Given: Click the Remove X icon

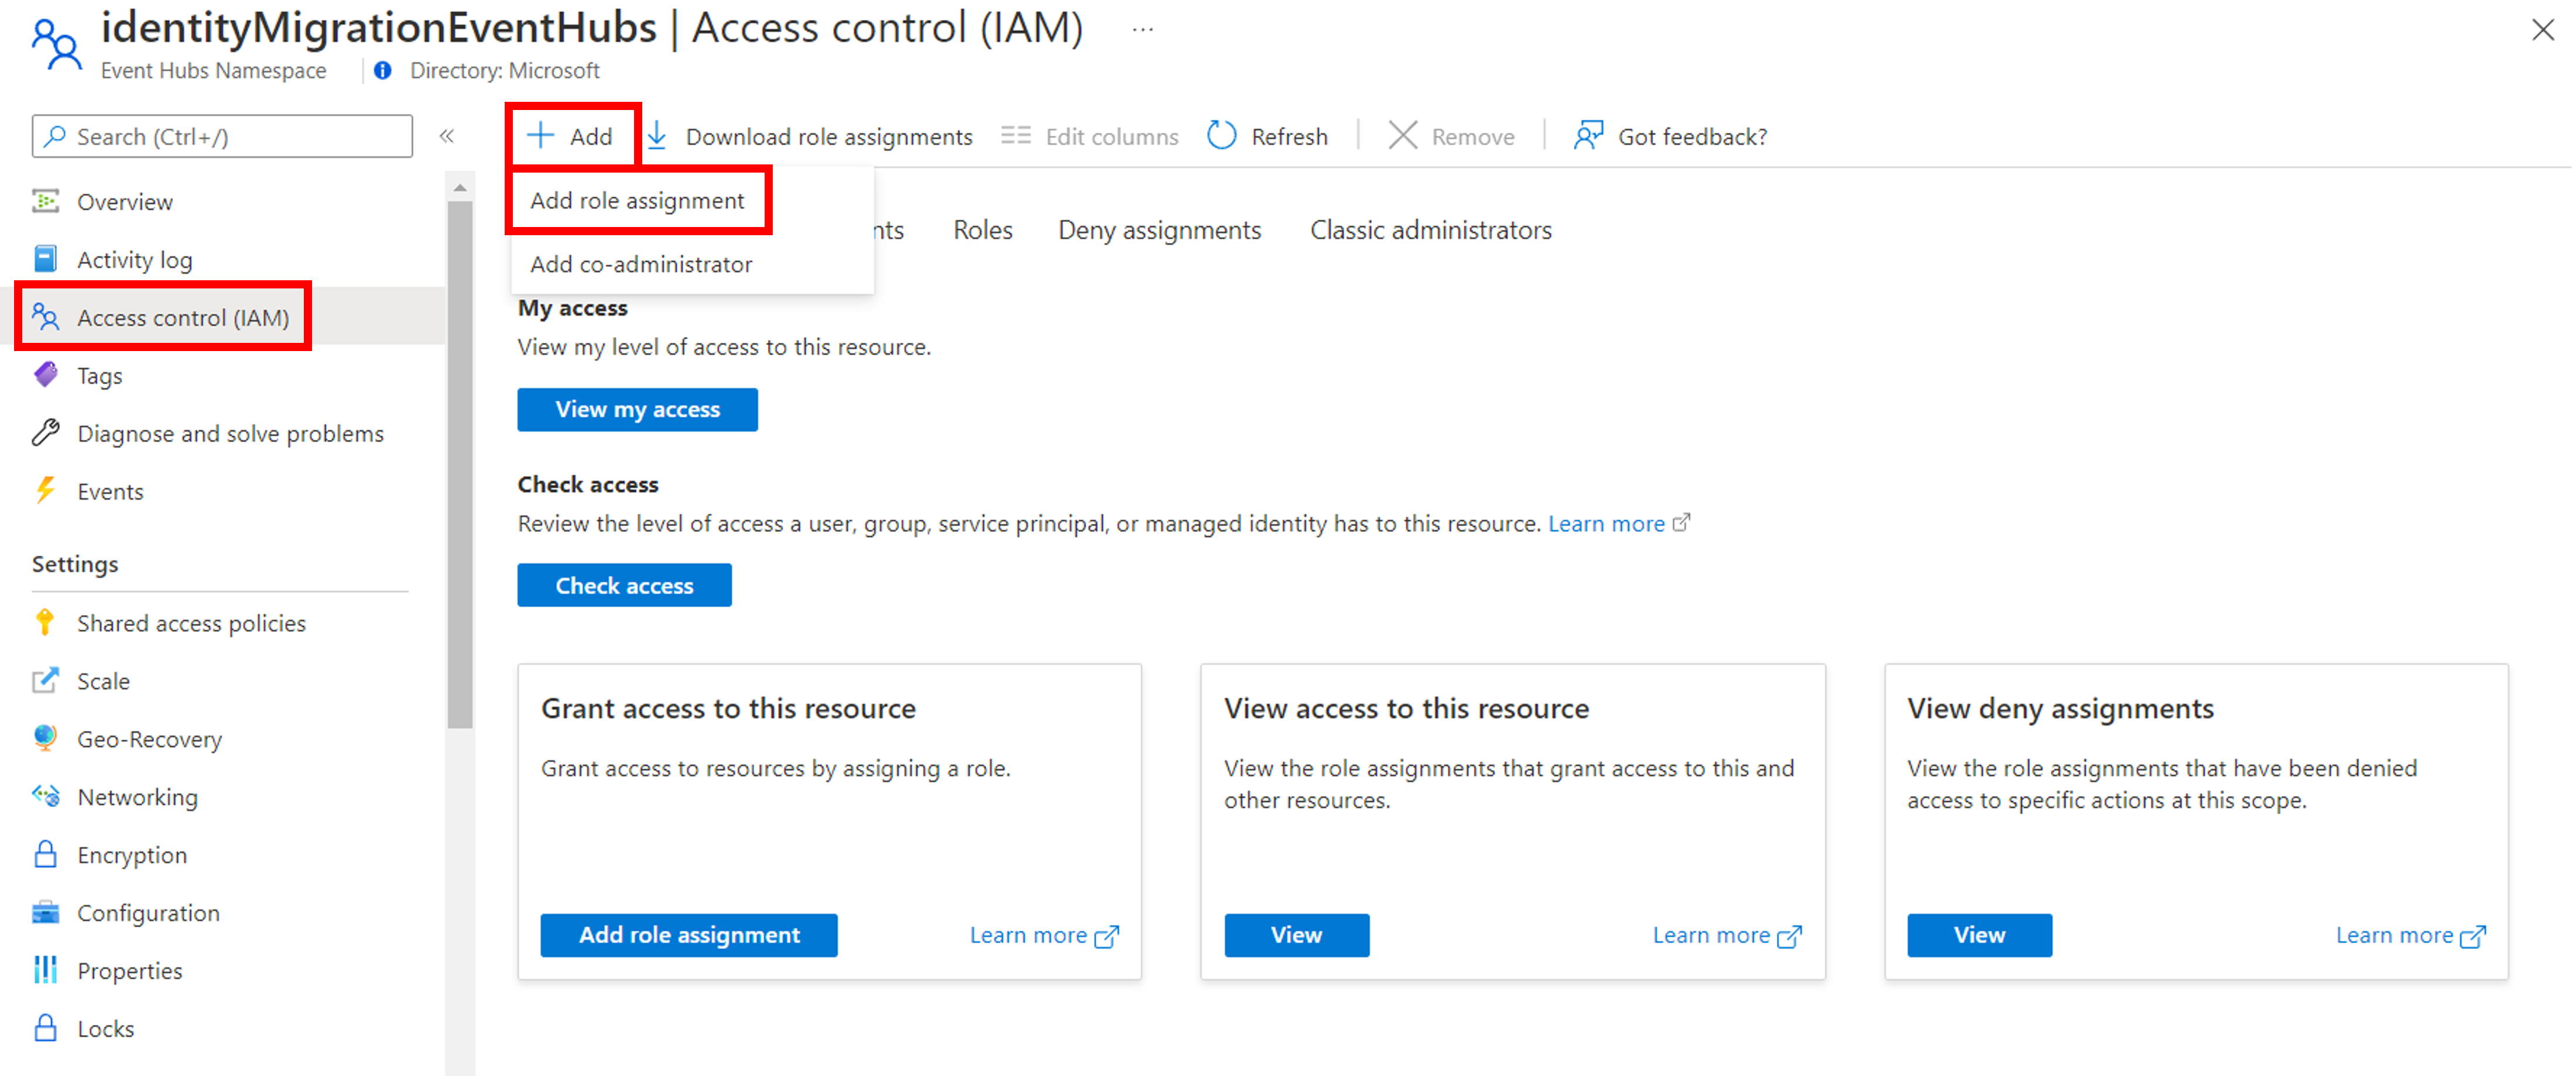Looking at the screenshot, I should pyautogui.click(x=1403, y=136).
